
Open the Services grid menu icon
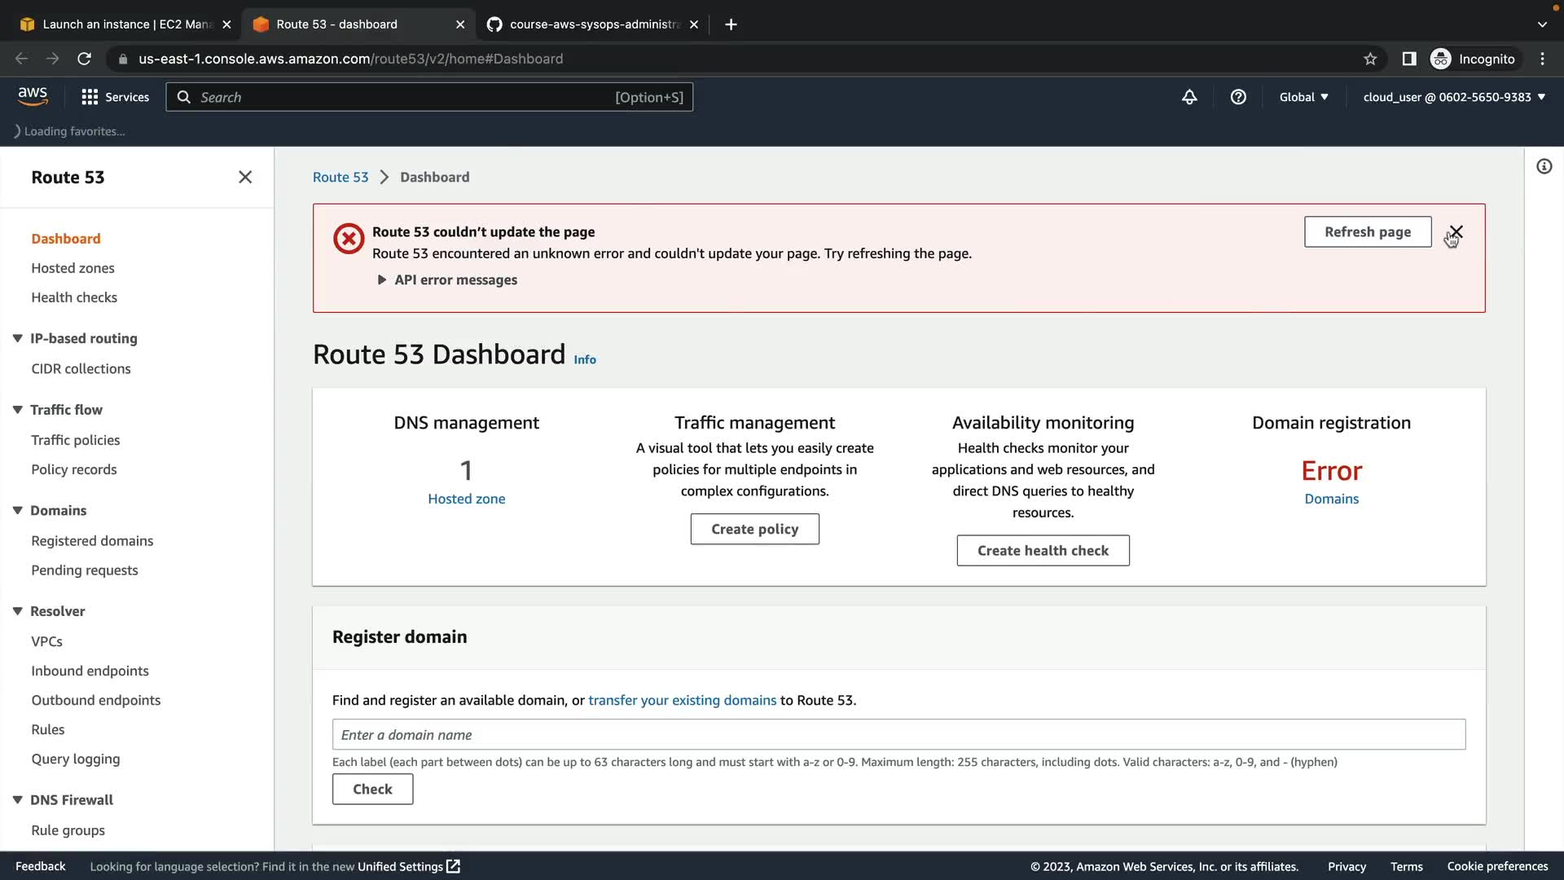pyautogui.click(x=90, y=97)
